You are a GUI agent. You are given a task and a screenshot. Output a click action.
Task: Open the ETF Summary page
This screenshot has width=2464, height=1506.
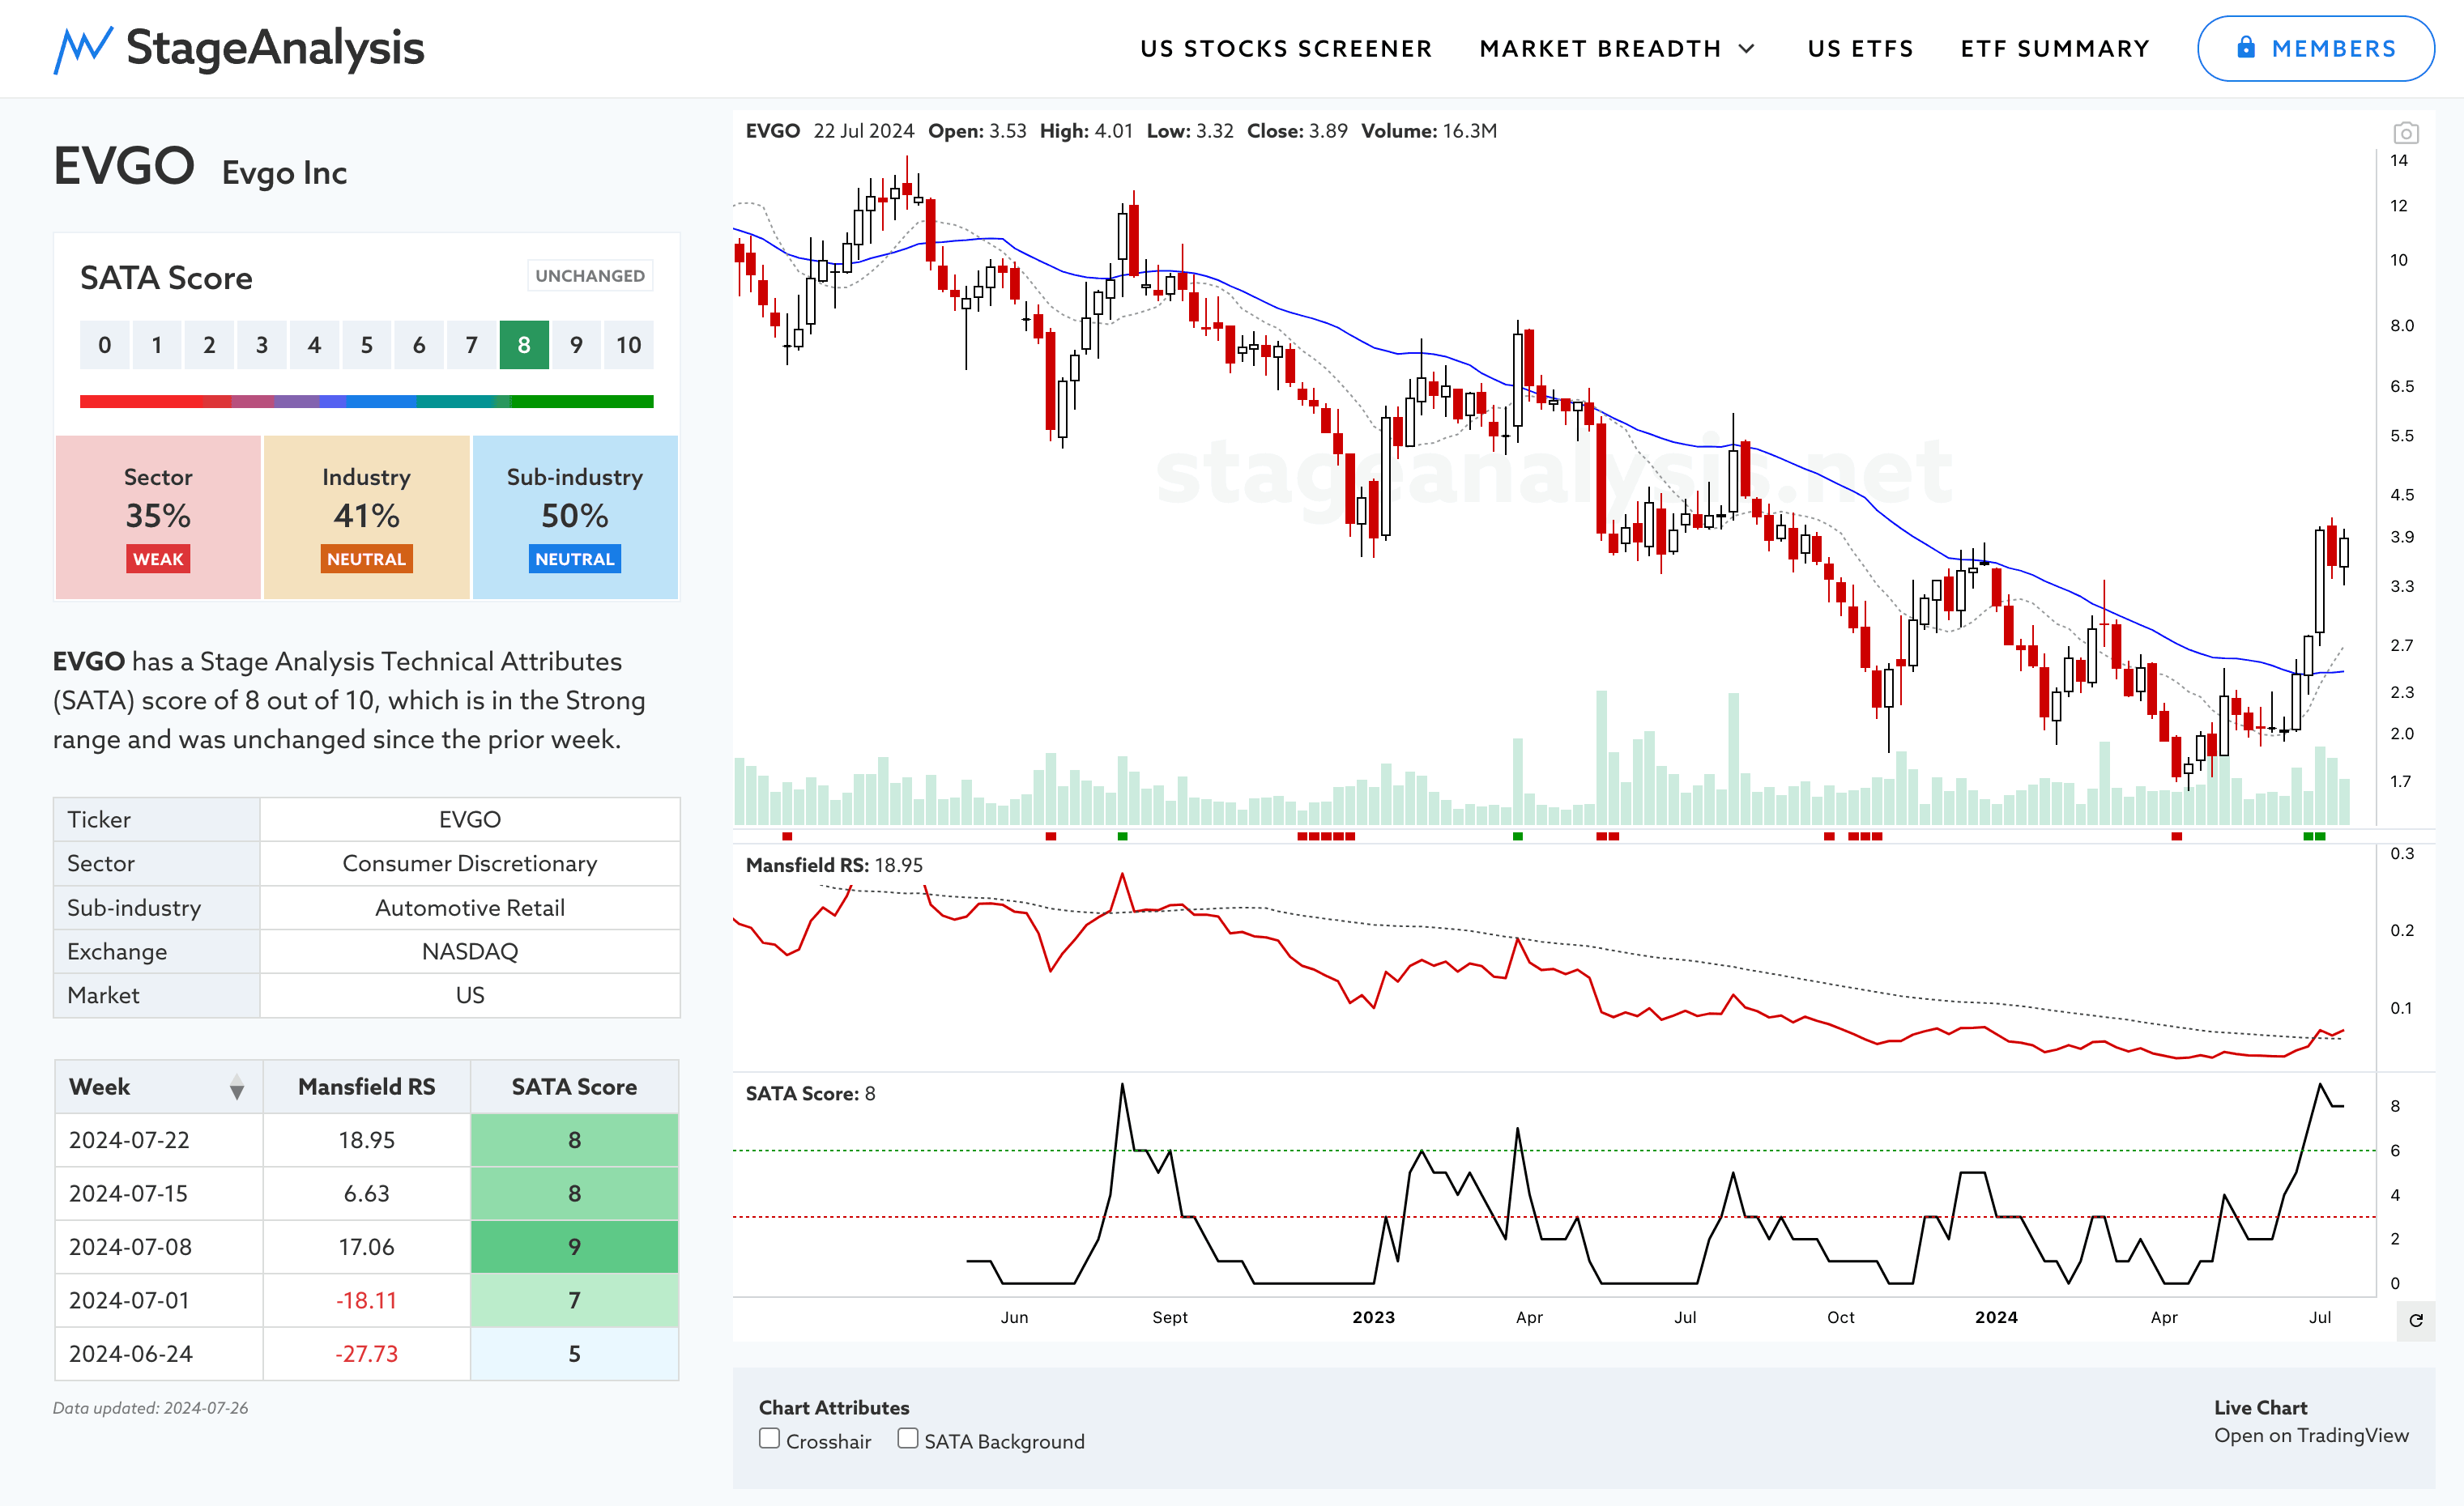click(2054, 49)
